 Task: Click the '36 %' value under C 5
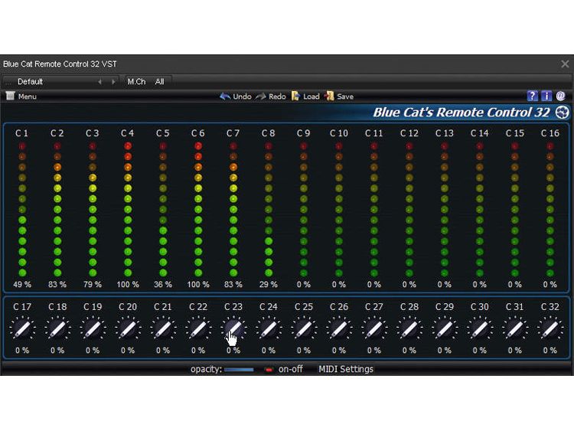pyautogui.click(x=163, y=285)
